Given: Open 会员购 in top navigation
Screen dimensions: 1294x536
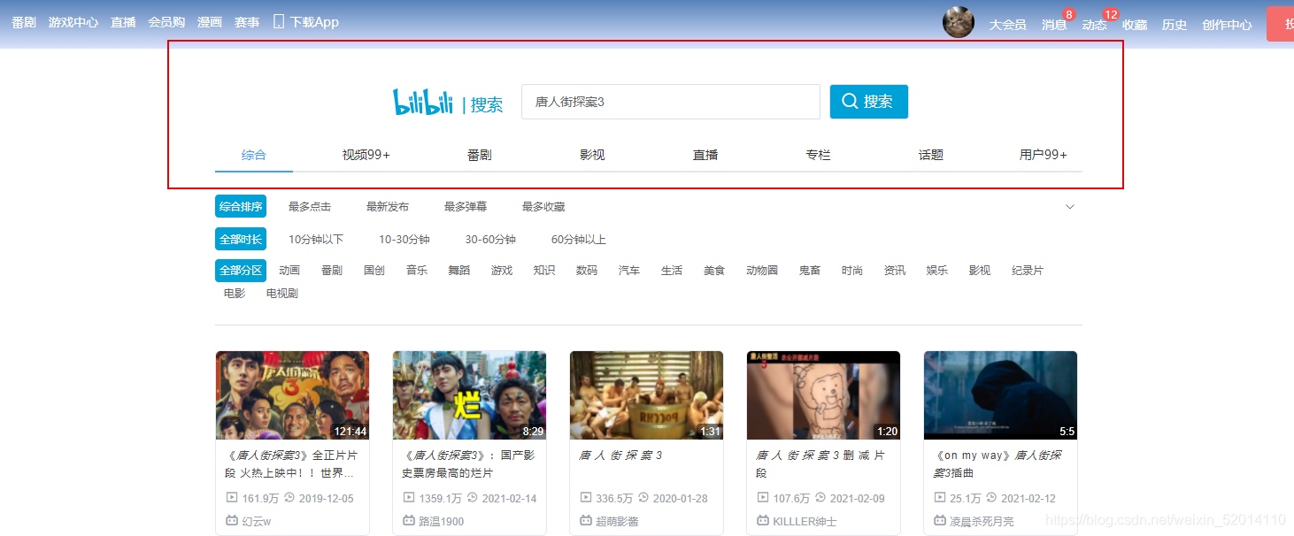Looking at the screenshot, I should (x=166, y=22).
